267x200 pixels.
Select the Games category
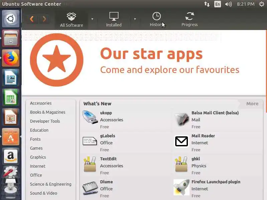pyautogui.click(x=36, y=148)
